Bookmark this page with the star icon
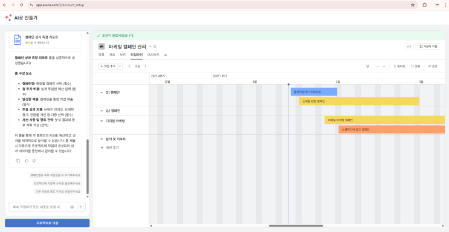Viewport: 449px width, 232px height. click(413, 5)
